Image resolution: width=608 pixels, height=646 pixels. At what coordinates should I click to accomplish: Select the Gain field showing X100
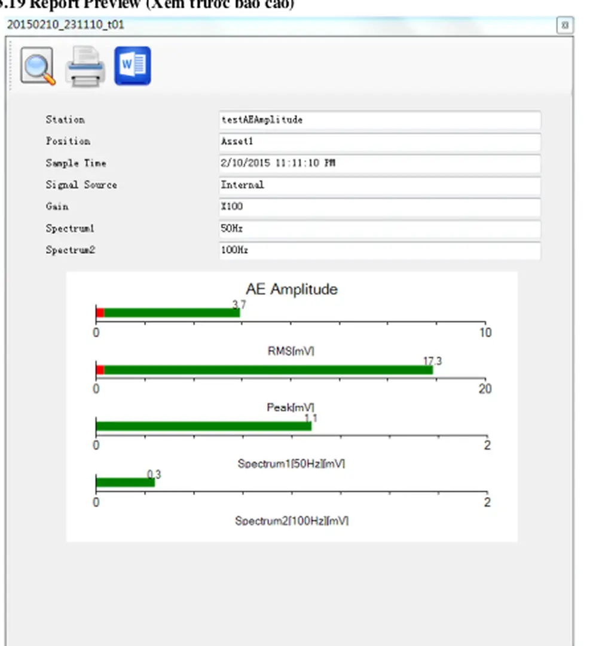(380, 207)
